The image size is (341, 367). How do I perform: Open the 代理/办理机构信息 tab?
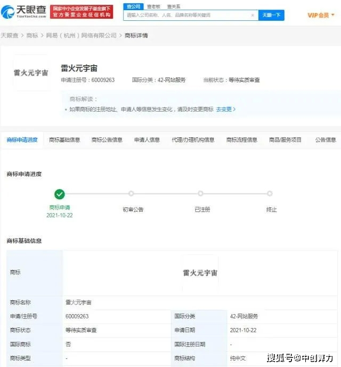tap(193, 140)
